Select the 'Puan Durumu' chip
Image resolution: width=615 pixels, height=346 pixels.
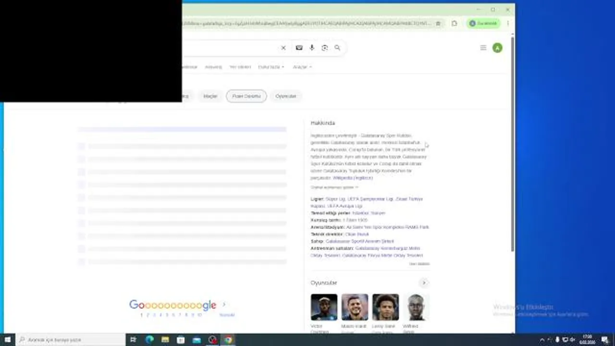246,96
